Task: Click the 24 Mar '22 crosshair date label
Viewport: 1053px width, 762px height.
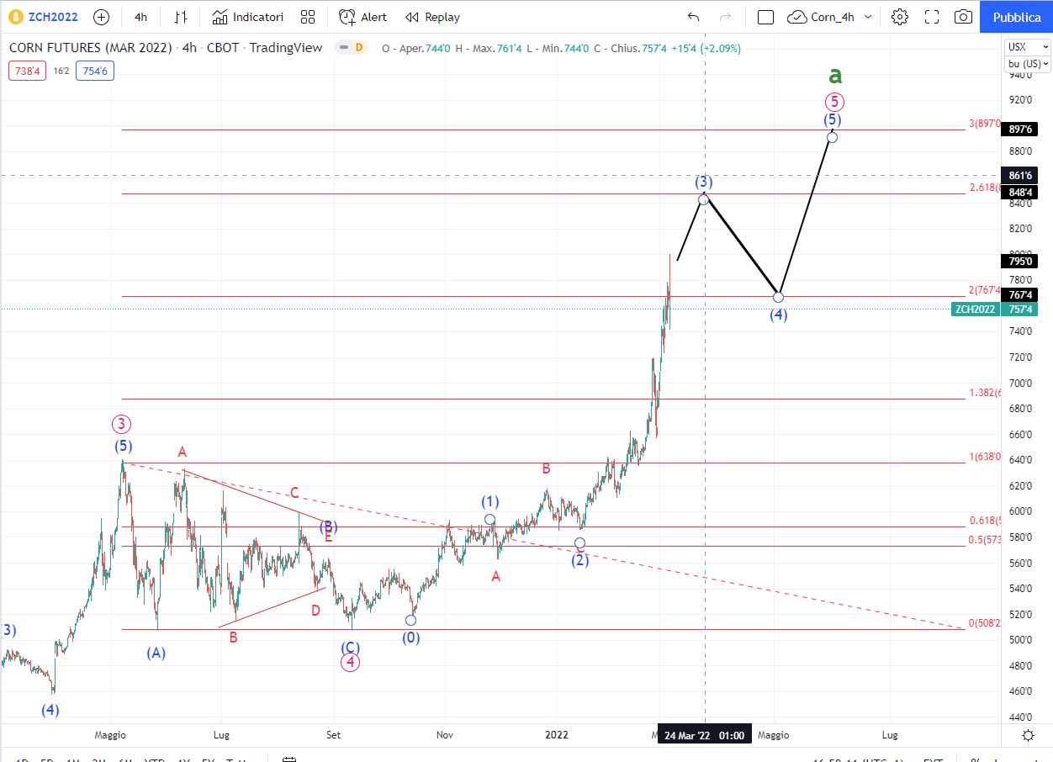Action: (x=704, y=735)
